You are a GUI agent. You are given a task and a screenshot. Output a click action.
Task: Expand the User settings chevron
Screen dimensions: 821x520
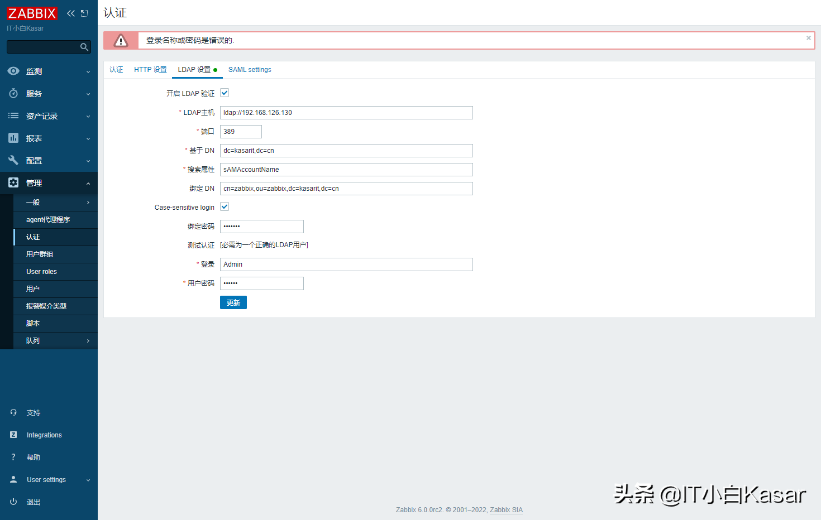coord(88,480)
